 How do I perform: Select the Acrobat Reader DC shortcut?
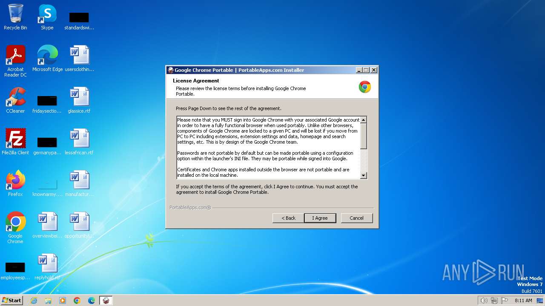[x=15, y=61]
